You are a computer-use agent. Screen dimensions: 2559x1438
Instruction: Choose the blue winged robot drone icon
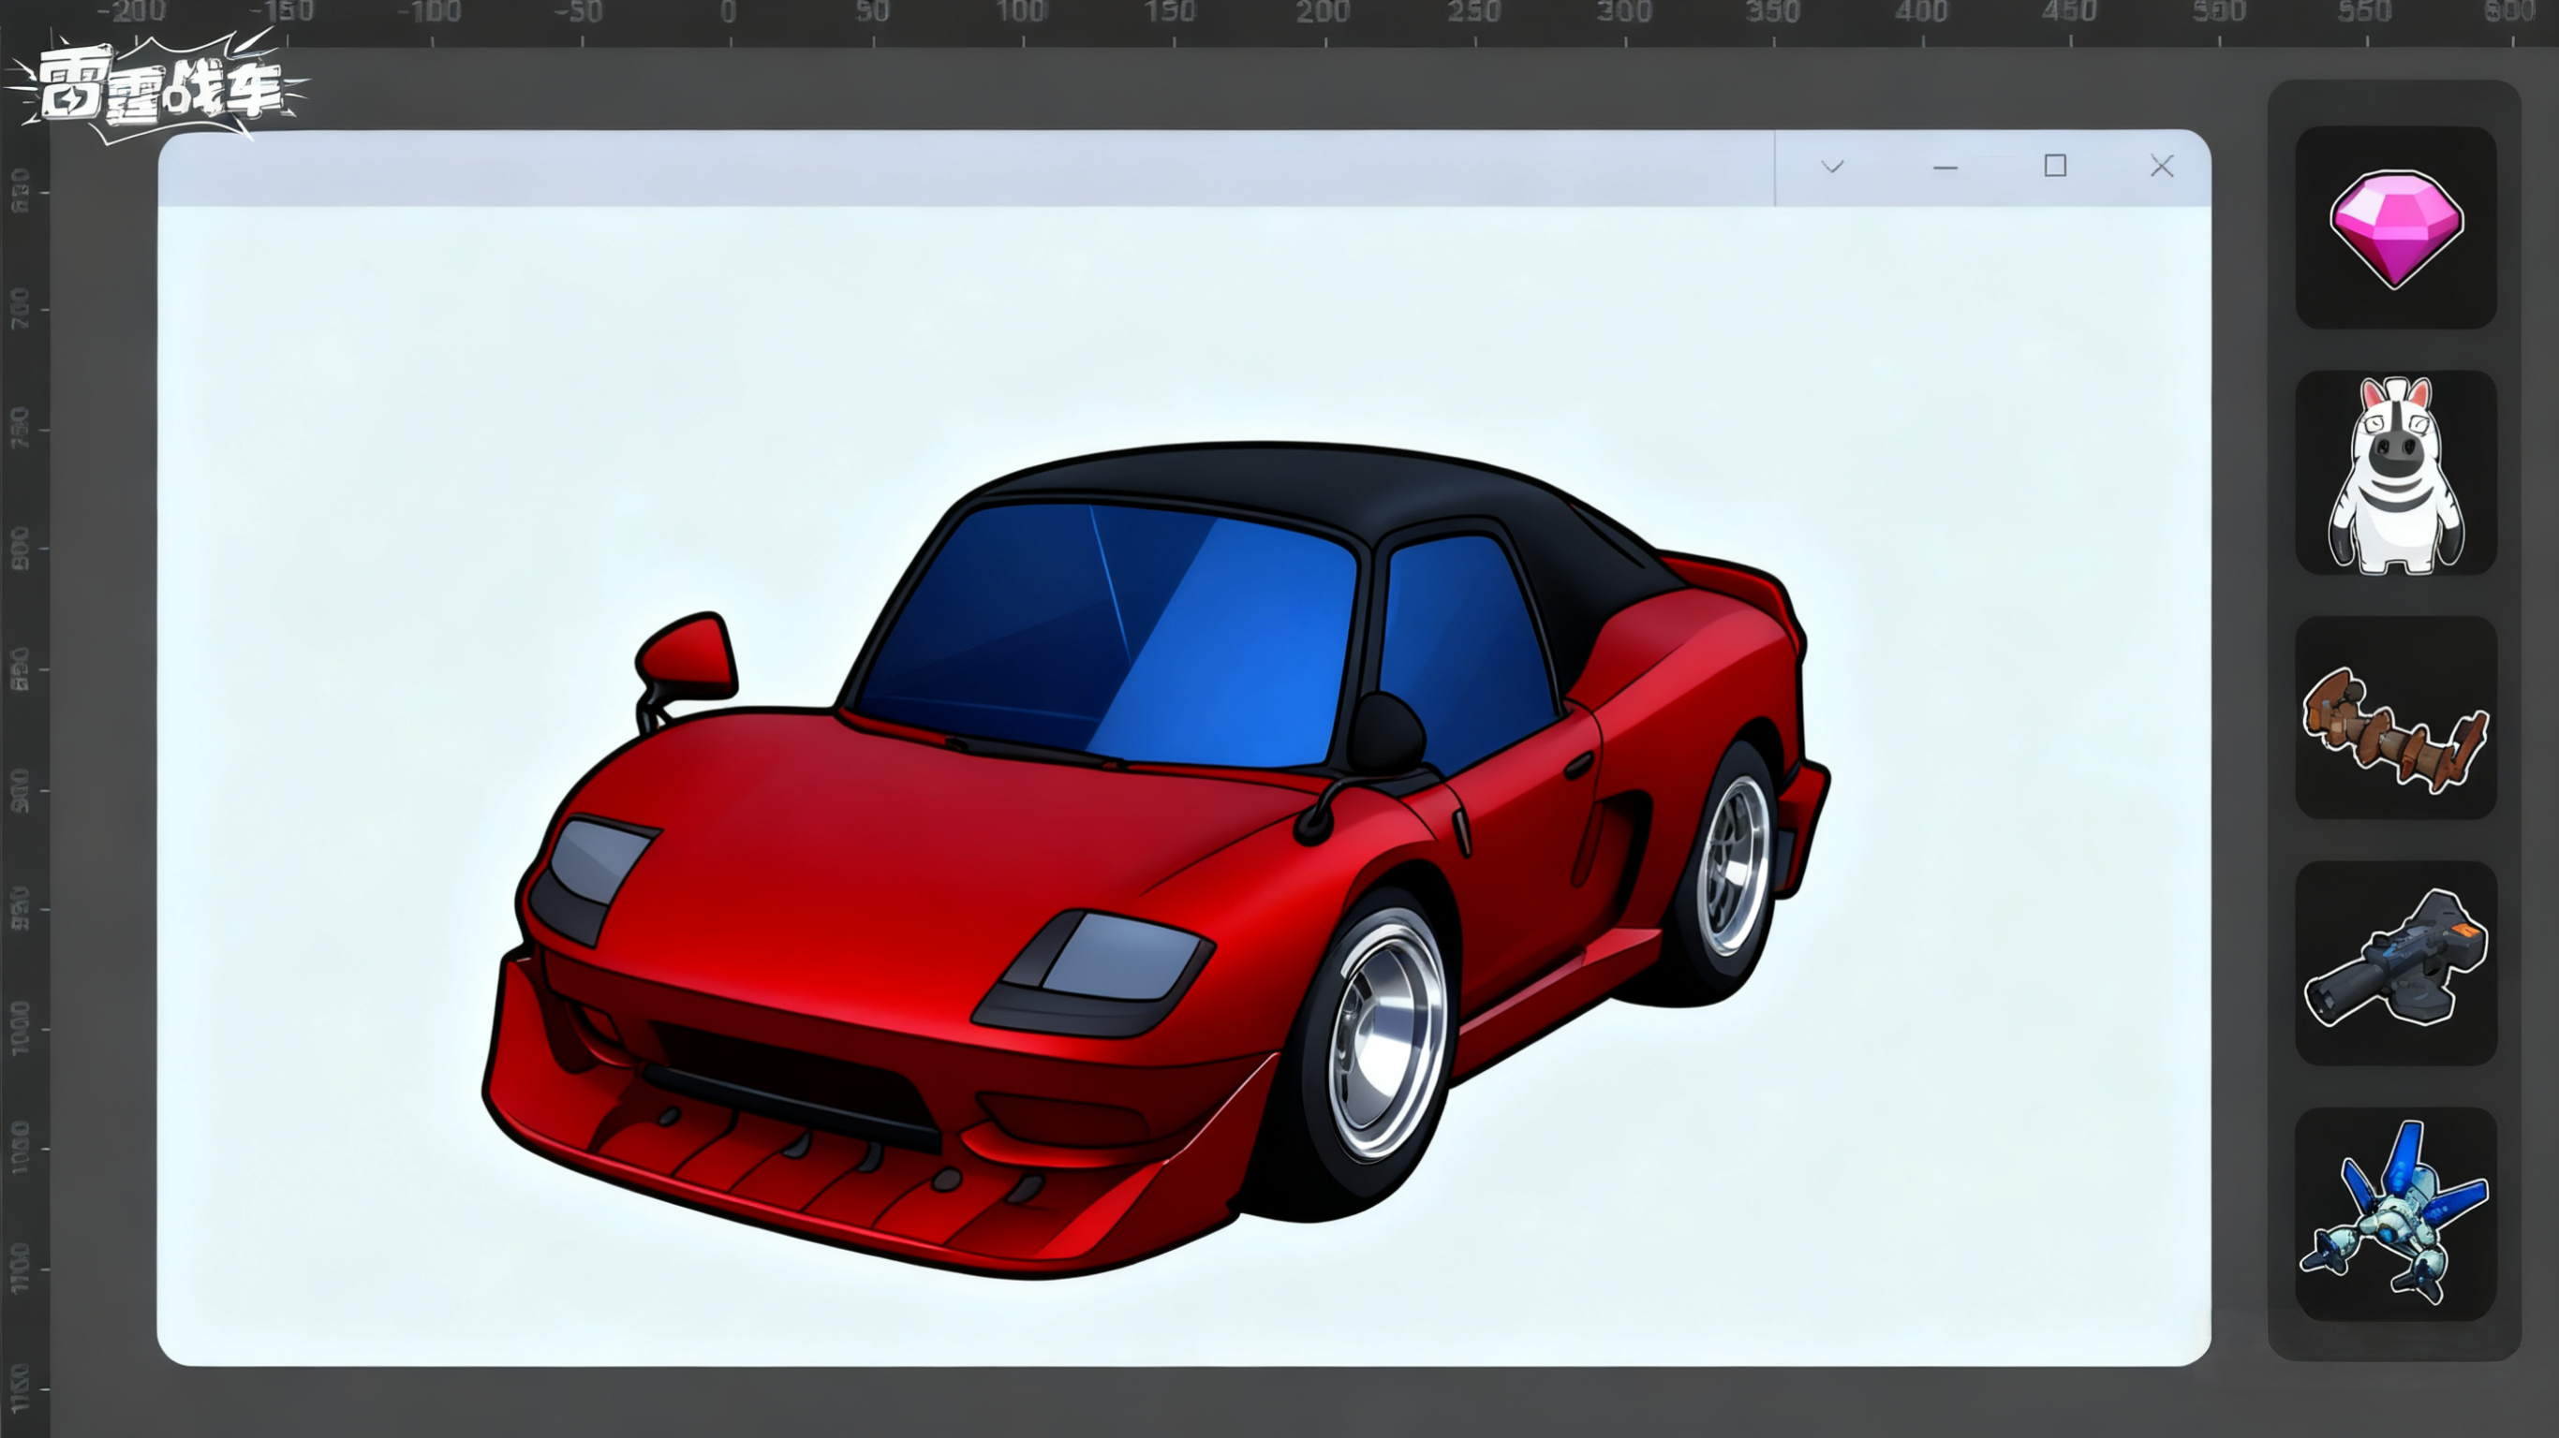[2395, 1212]
